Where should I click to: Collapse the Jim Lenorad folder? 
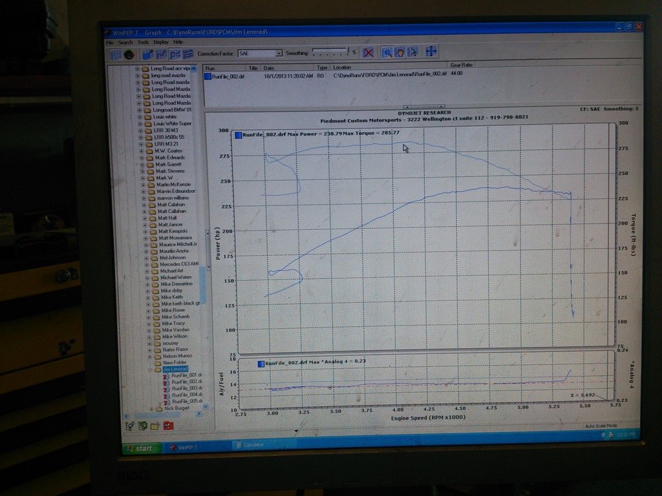(x=150, y=370)
